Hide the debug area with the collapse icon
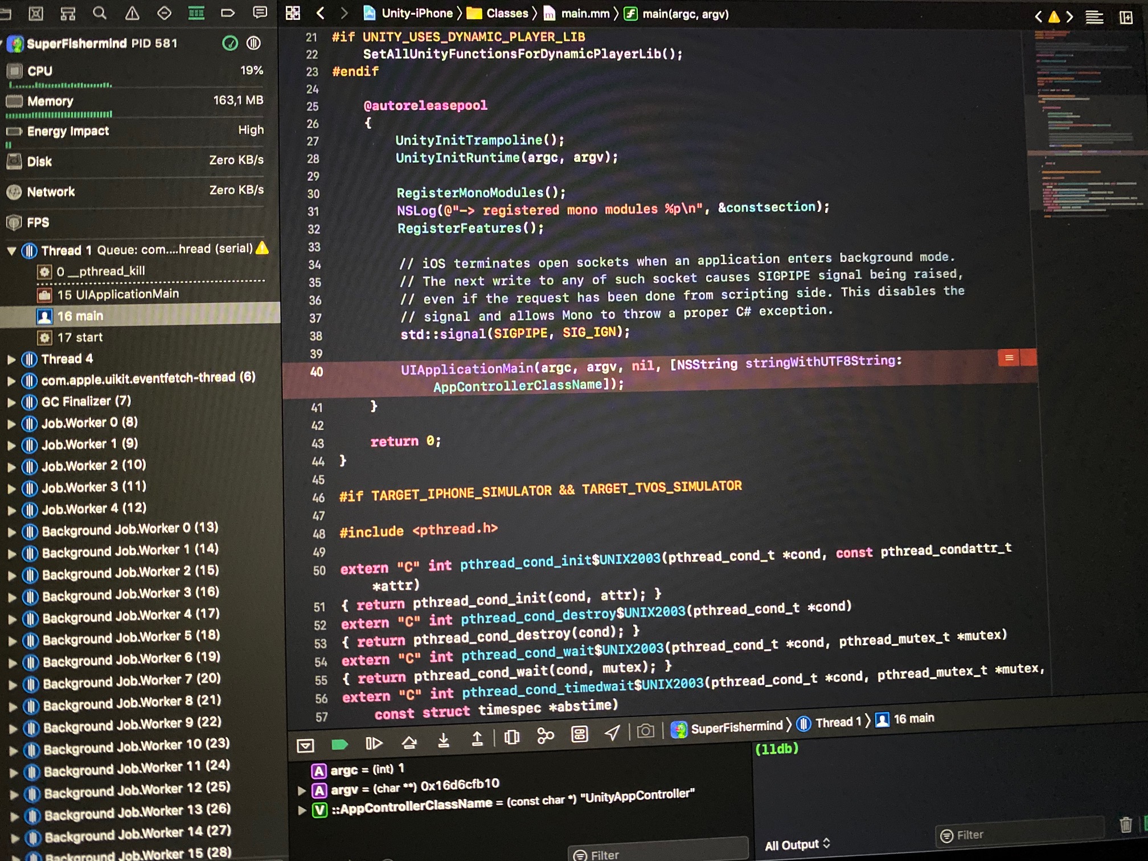This screenshot has width=1148, height=861. [306, 744]
